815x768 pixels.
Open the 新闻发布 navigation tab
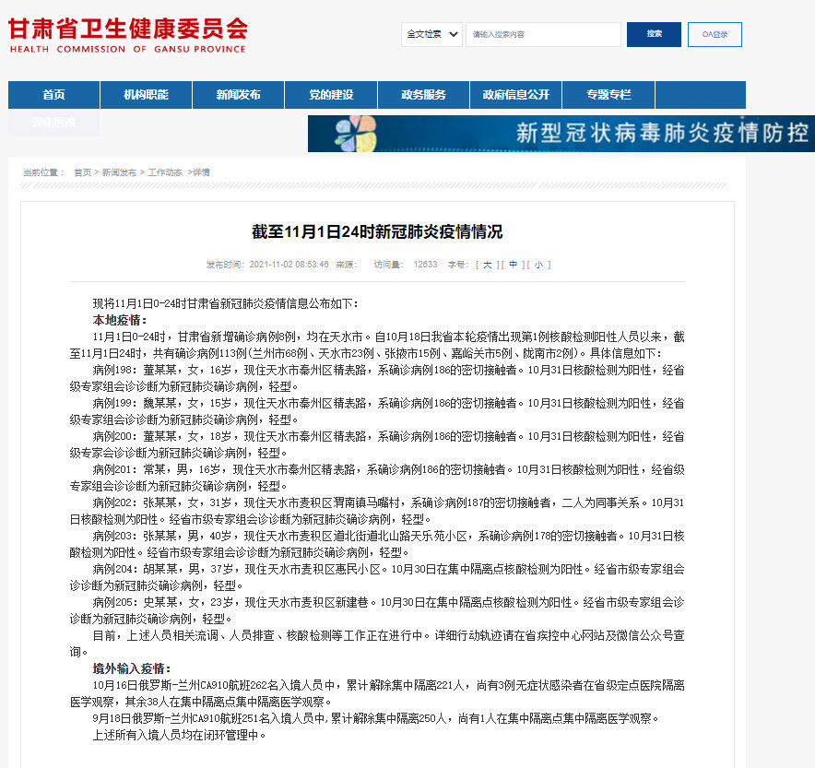tap(239, 95)
